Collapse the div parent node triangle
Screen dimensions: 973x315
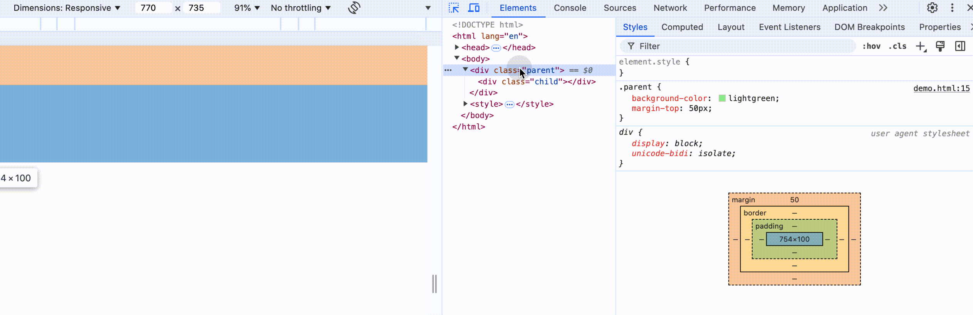(x=465, y=70)
